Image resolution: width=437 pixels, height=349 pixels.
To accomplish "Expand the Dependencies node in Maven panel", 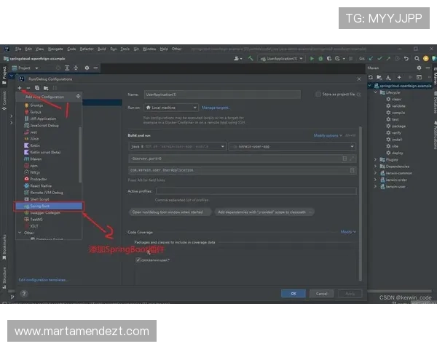I will coord(377,166).
